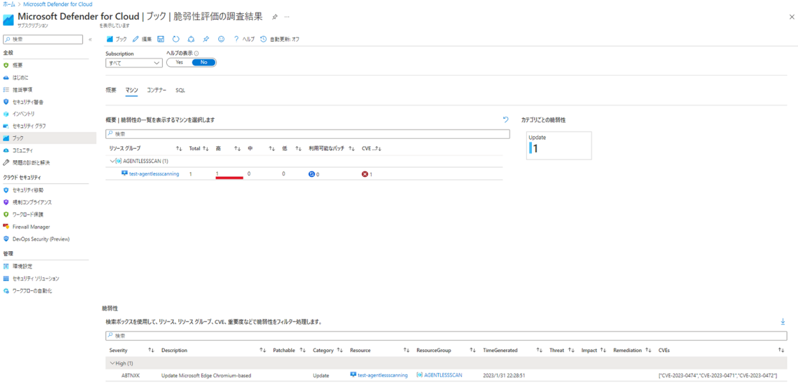Open インベントリ in the sidebar

click(24, 114)
